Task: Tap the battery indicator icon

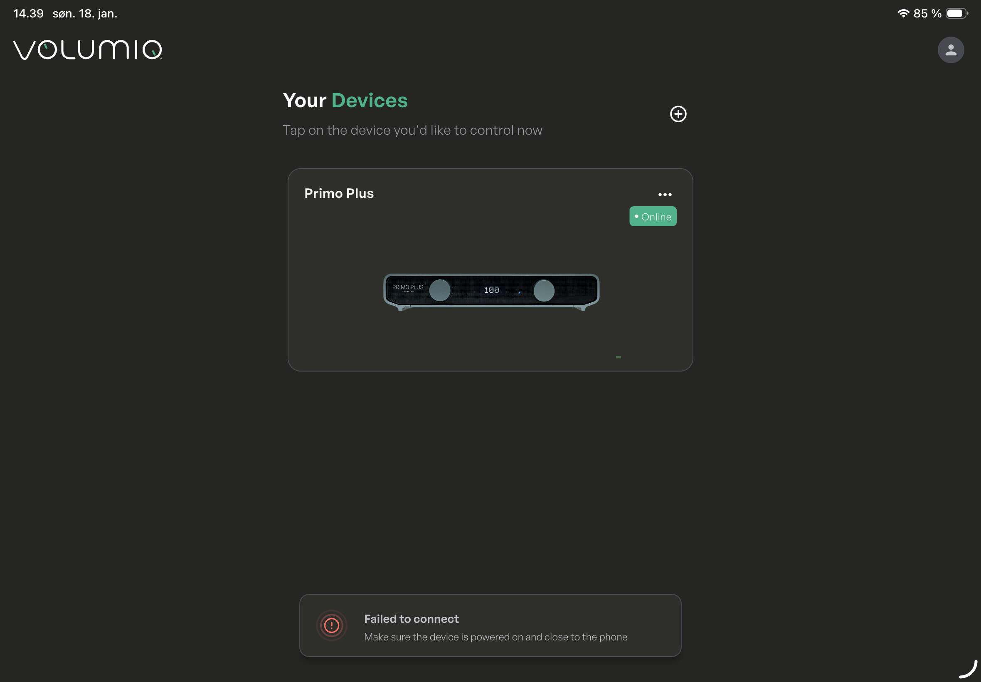Action: (956, 13)
